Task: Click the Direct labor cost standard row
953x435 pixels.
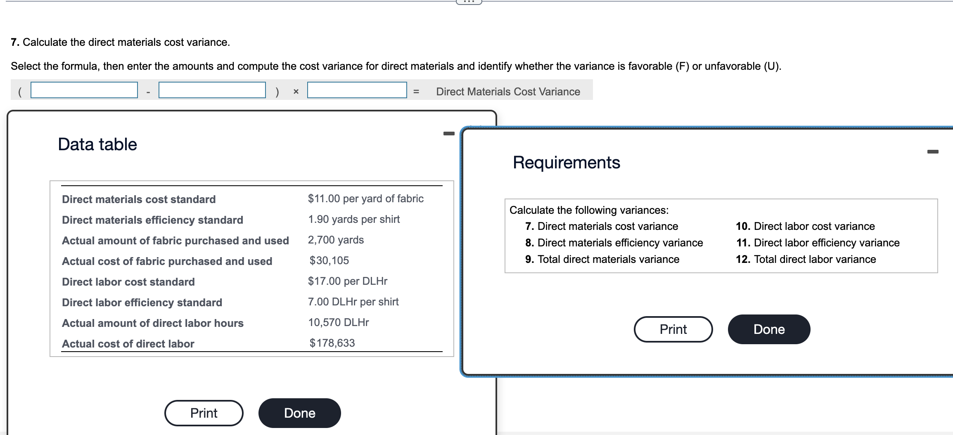Action: (x=128, y=282)
